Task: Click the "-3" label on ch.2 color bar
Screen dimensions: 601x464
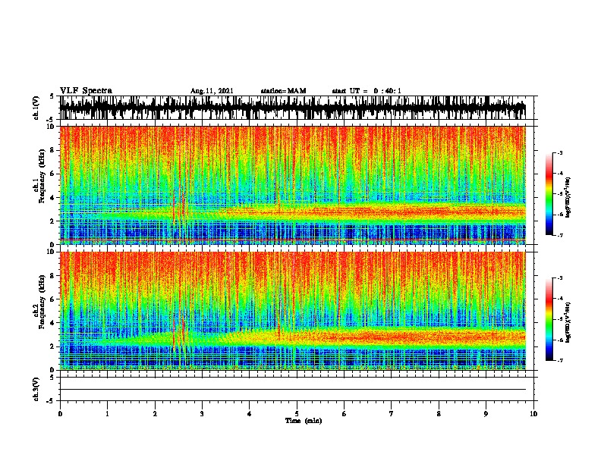Action: point(559,278)
